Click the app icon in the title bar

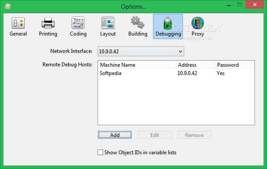click(8, 6)
